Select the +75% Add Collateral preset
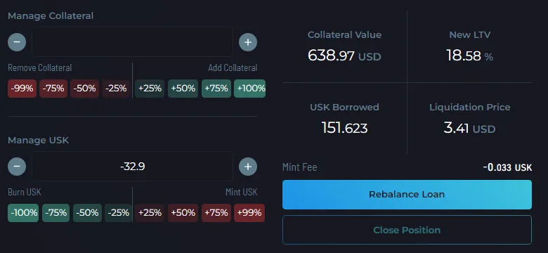Screen dimensions: 548x253 coord(216,89)
